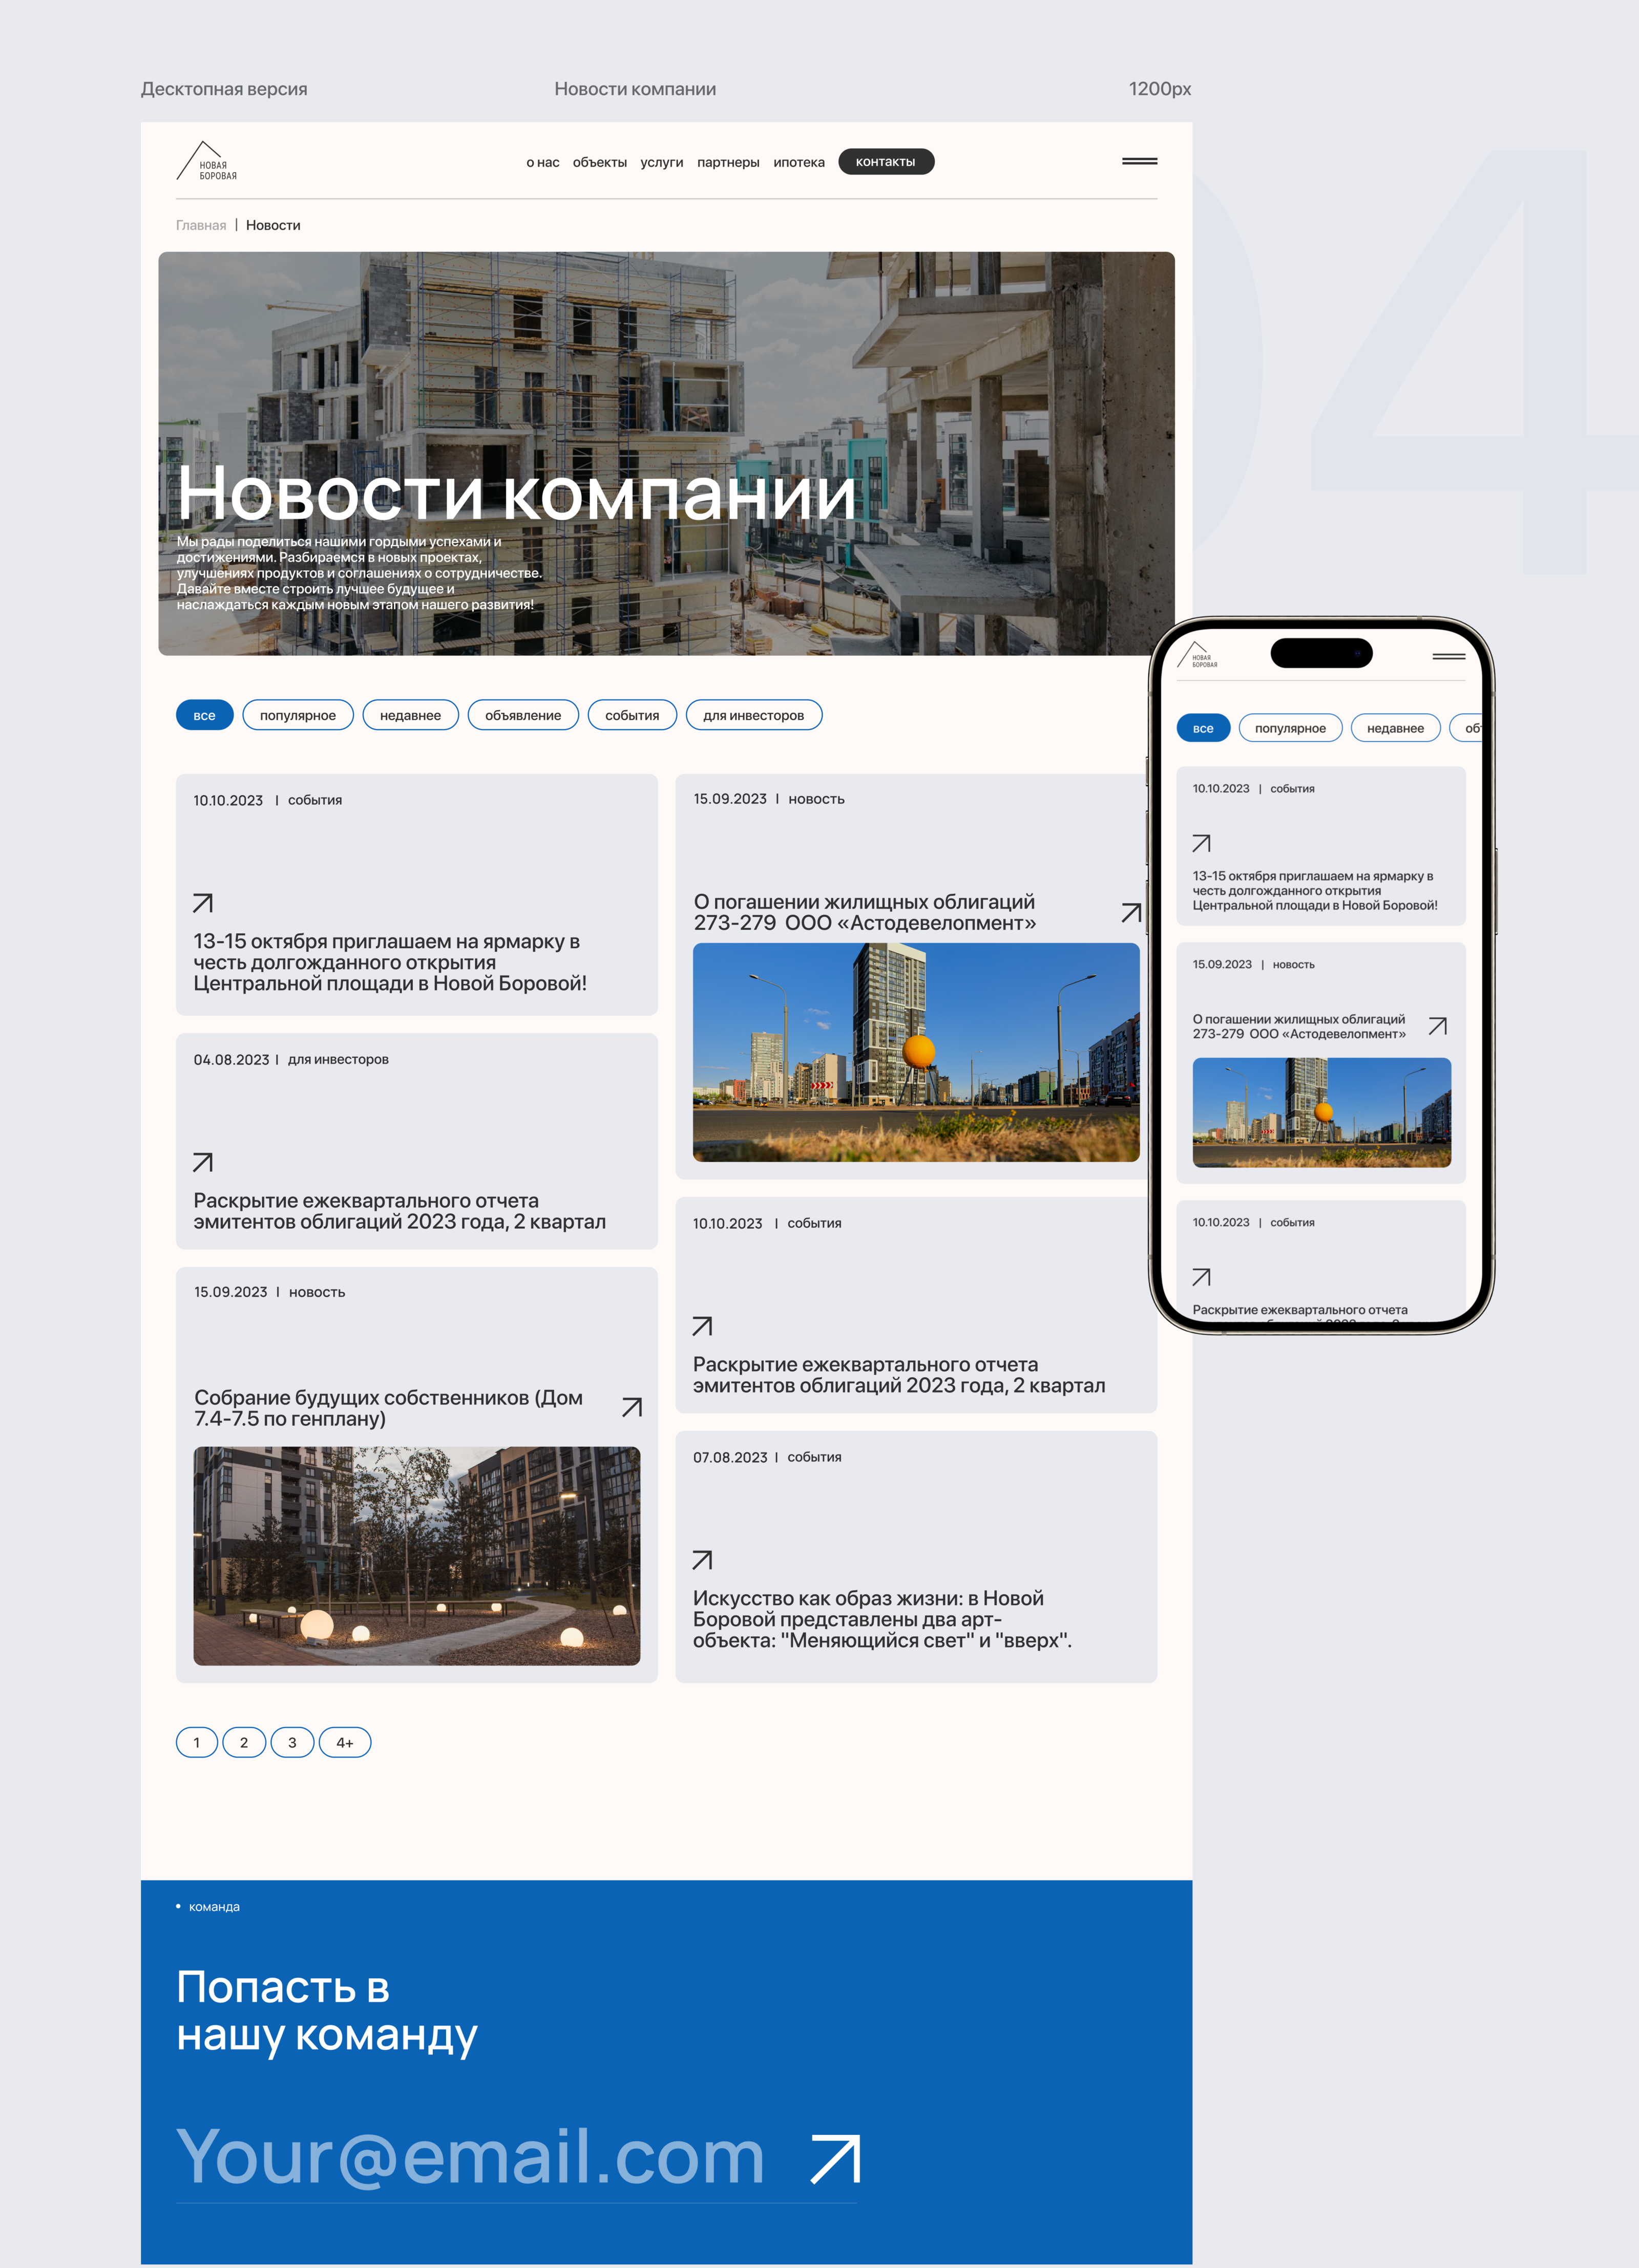Image resolution: width=1639 pixels, height=2268 pixels.
Task: Open the 'ипотека' navigation menu item
Action: (x=799, y=162)
